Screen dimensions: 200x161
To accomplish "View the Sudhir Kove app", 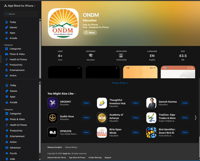I will (86, 117).
